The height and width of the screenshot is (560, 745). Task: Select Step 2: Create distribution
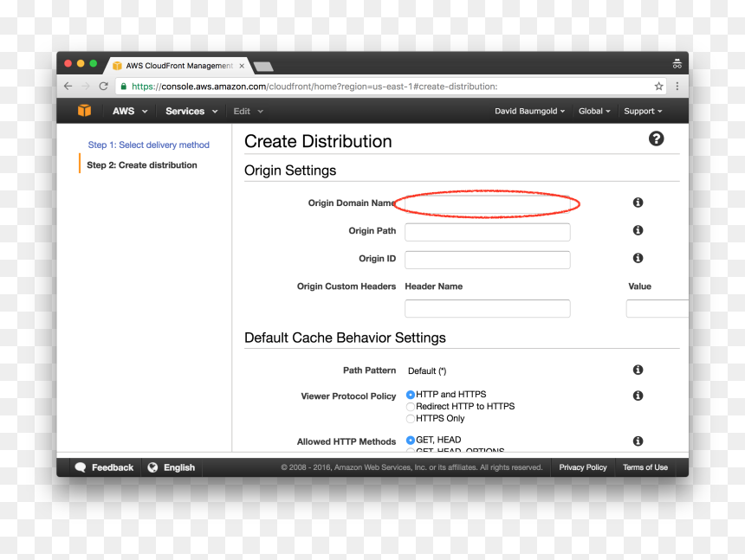pyautogui.click(x=141, y=165)
